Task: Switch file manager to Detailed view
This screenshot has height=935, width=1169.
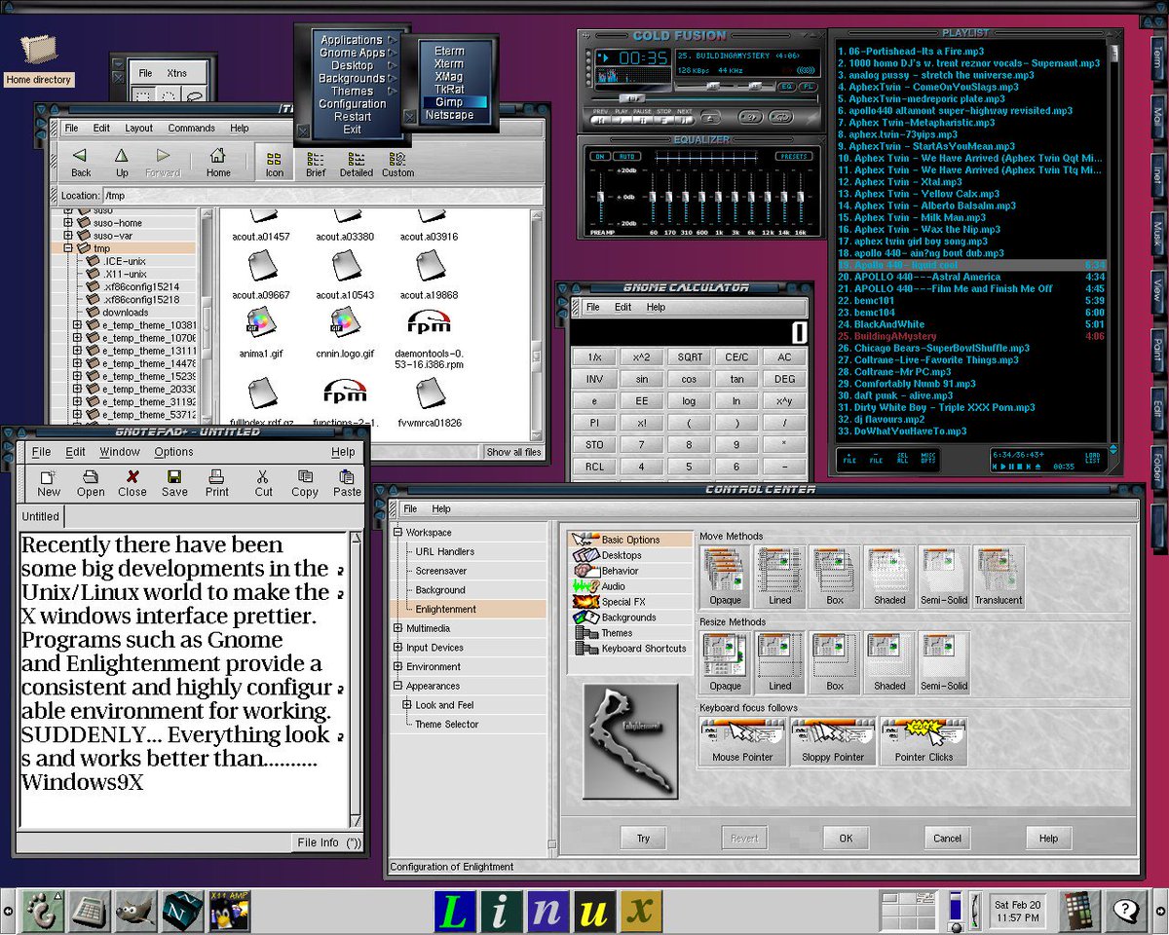Action: click(356, 162)
